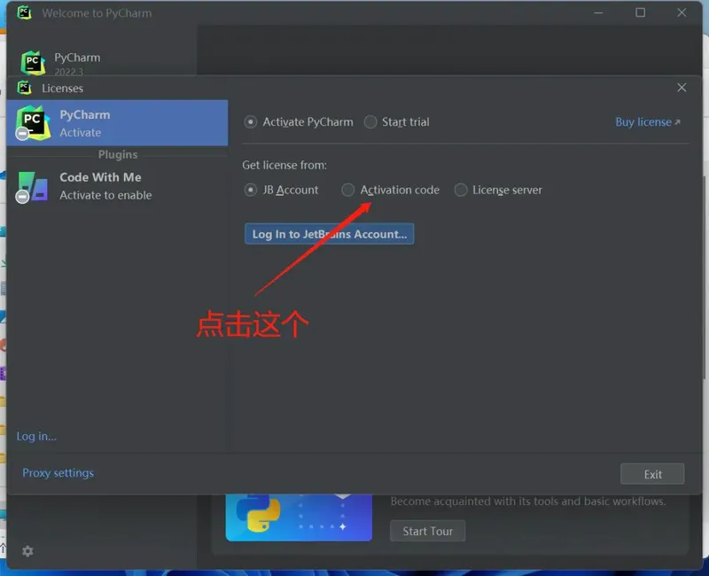Open Proxy settings
The height and width of the screenshot is (576, 709).
click(58, 473)
